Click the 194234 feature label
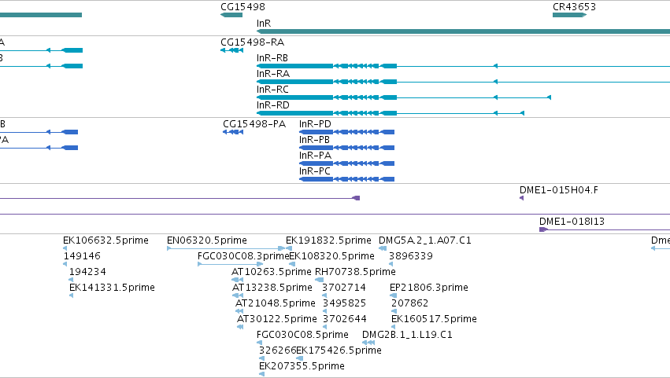Screen dimensions: 670x378 87,272
